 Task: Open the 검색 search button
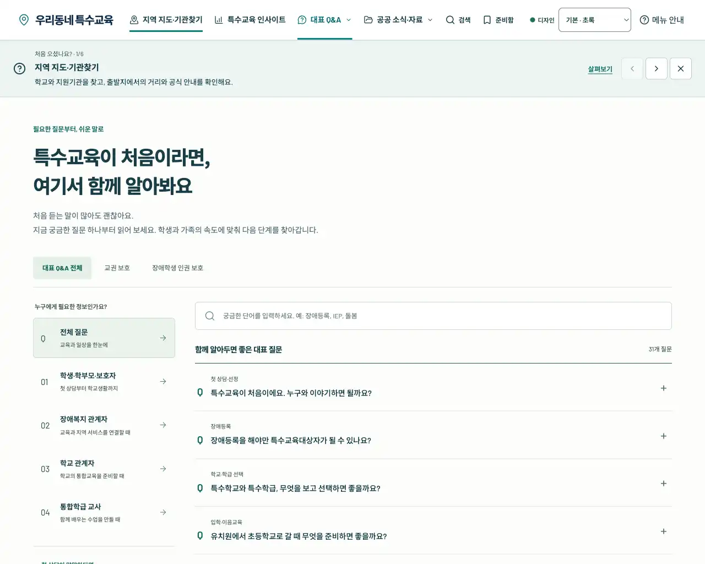tap(458, 20)
